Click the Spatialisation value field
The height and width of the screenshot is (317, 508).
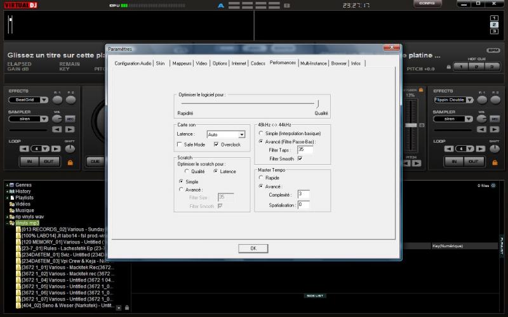304,205
